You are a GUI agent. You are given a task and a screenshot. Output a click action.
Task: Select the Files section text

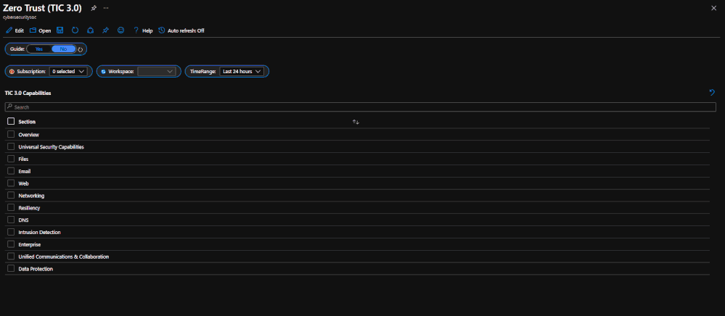click(x=23, y=159)
